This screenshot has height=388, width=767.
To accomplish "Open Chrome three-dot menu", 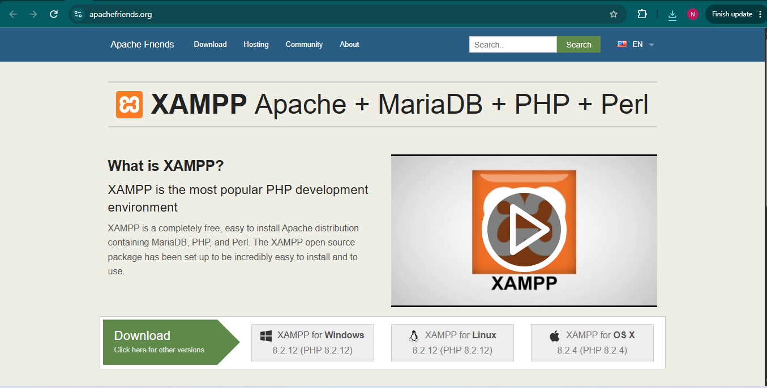I will 760,14.
